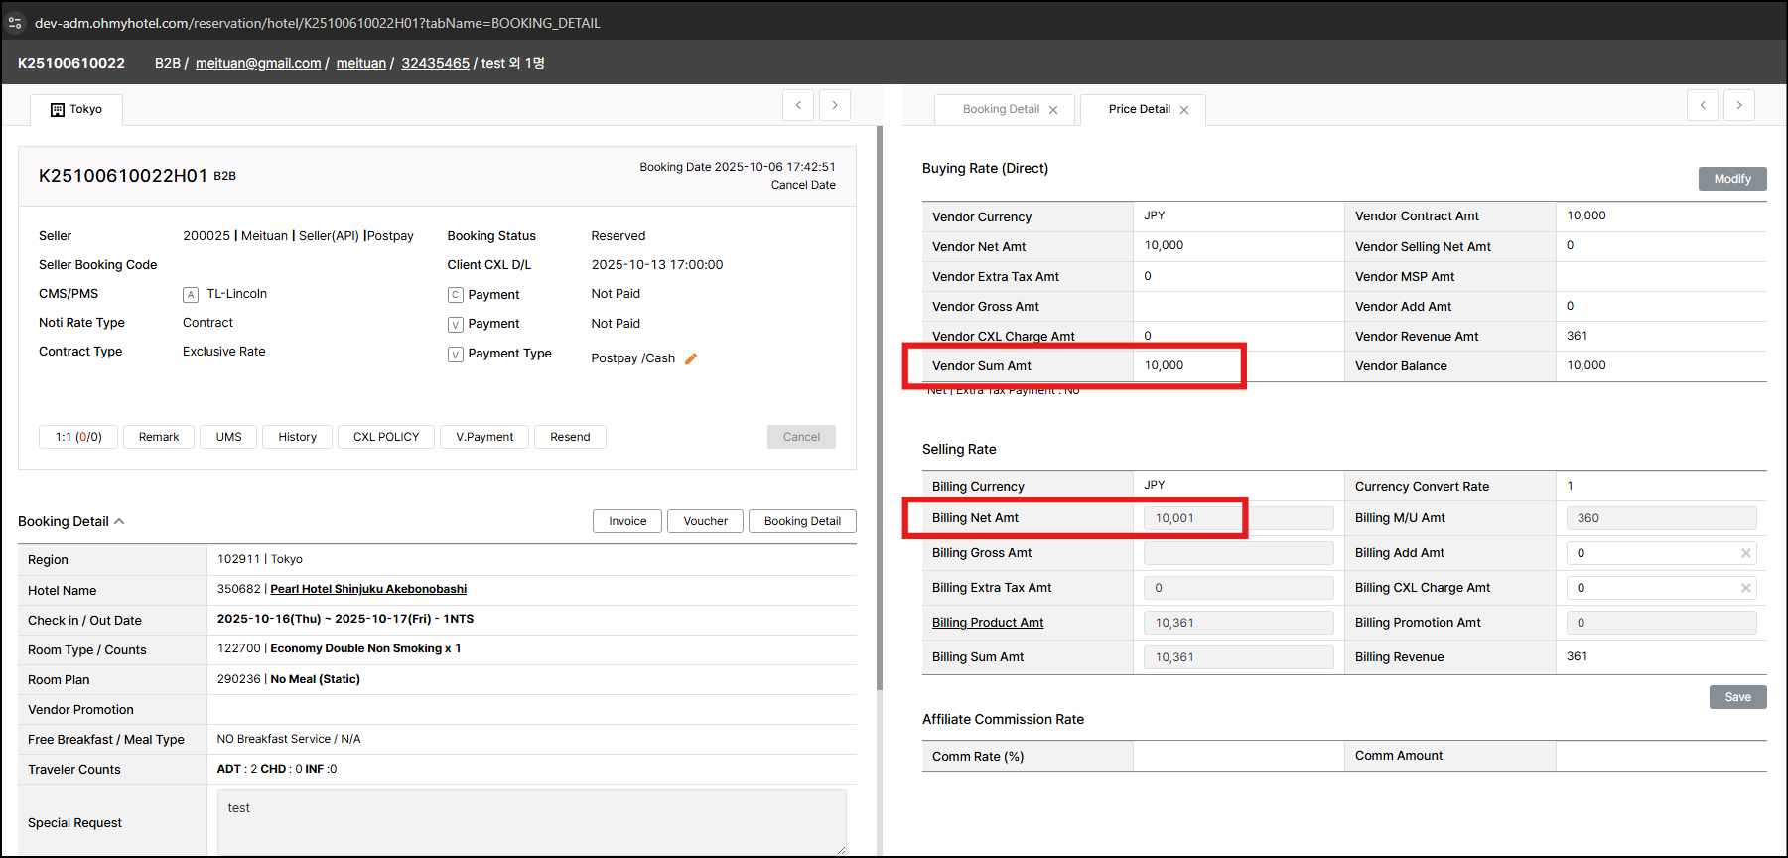Go to next tab in left panel
The width and height of the screenshot is (1788, 858).
pos(835,105)
